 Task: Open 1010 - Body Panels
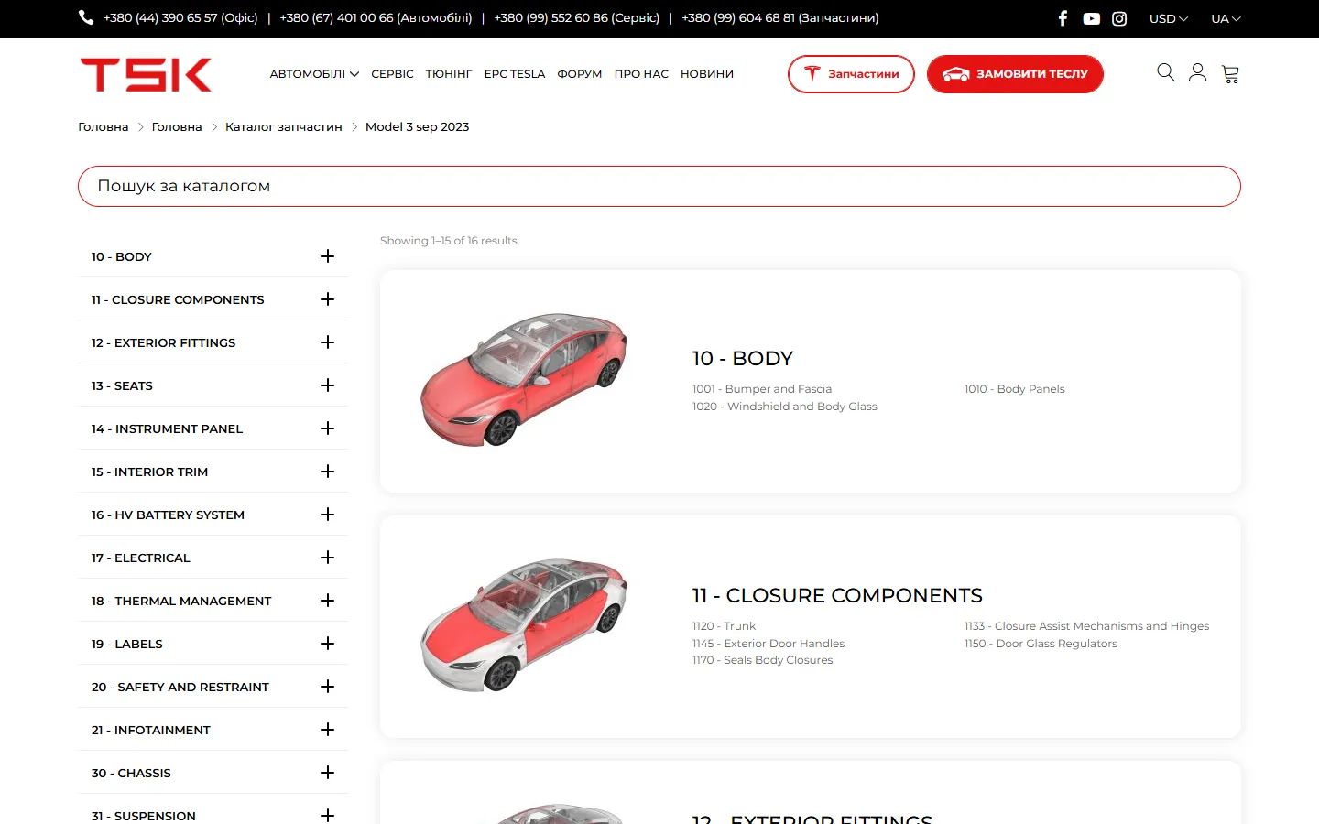(x=1015, y=389)
